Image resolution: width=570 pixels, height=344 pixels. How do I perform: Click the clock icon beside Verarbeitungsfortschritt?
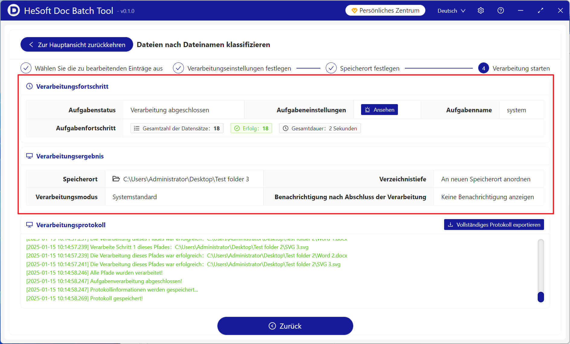(x=29, y=86)
